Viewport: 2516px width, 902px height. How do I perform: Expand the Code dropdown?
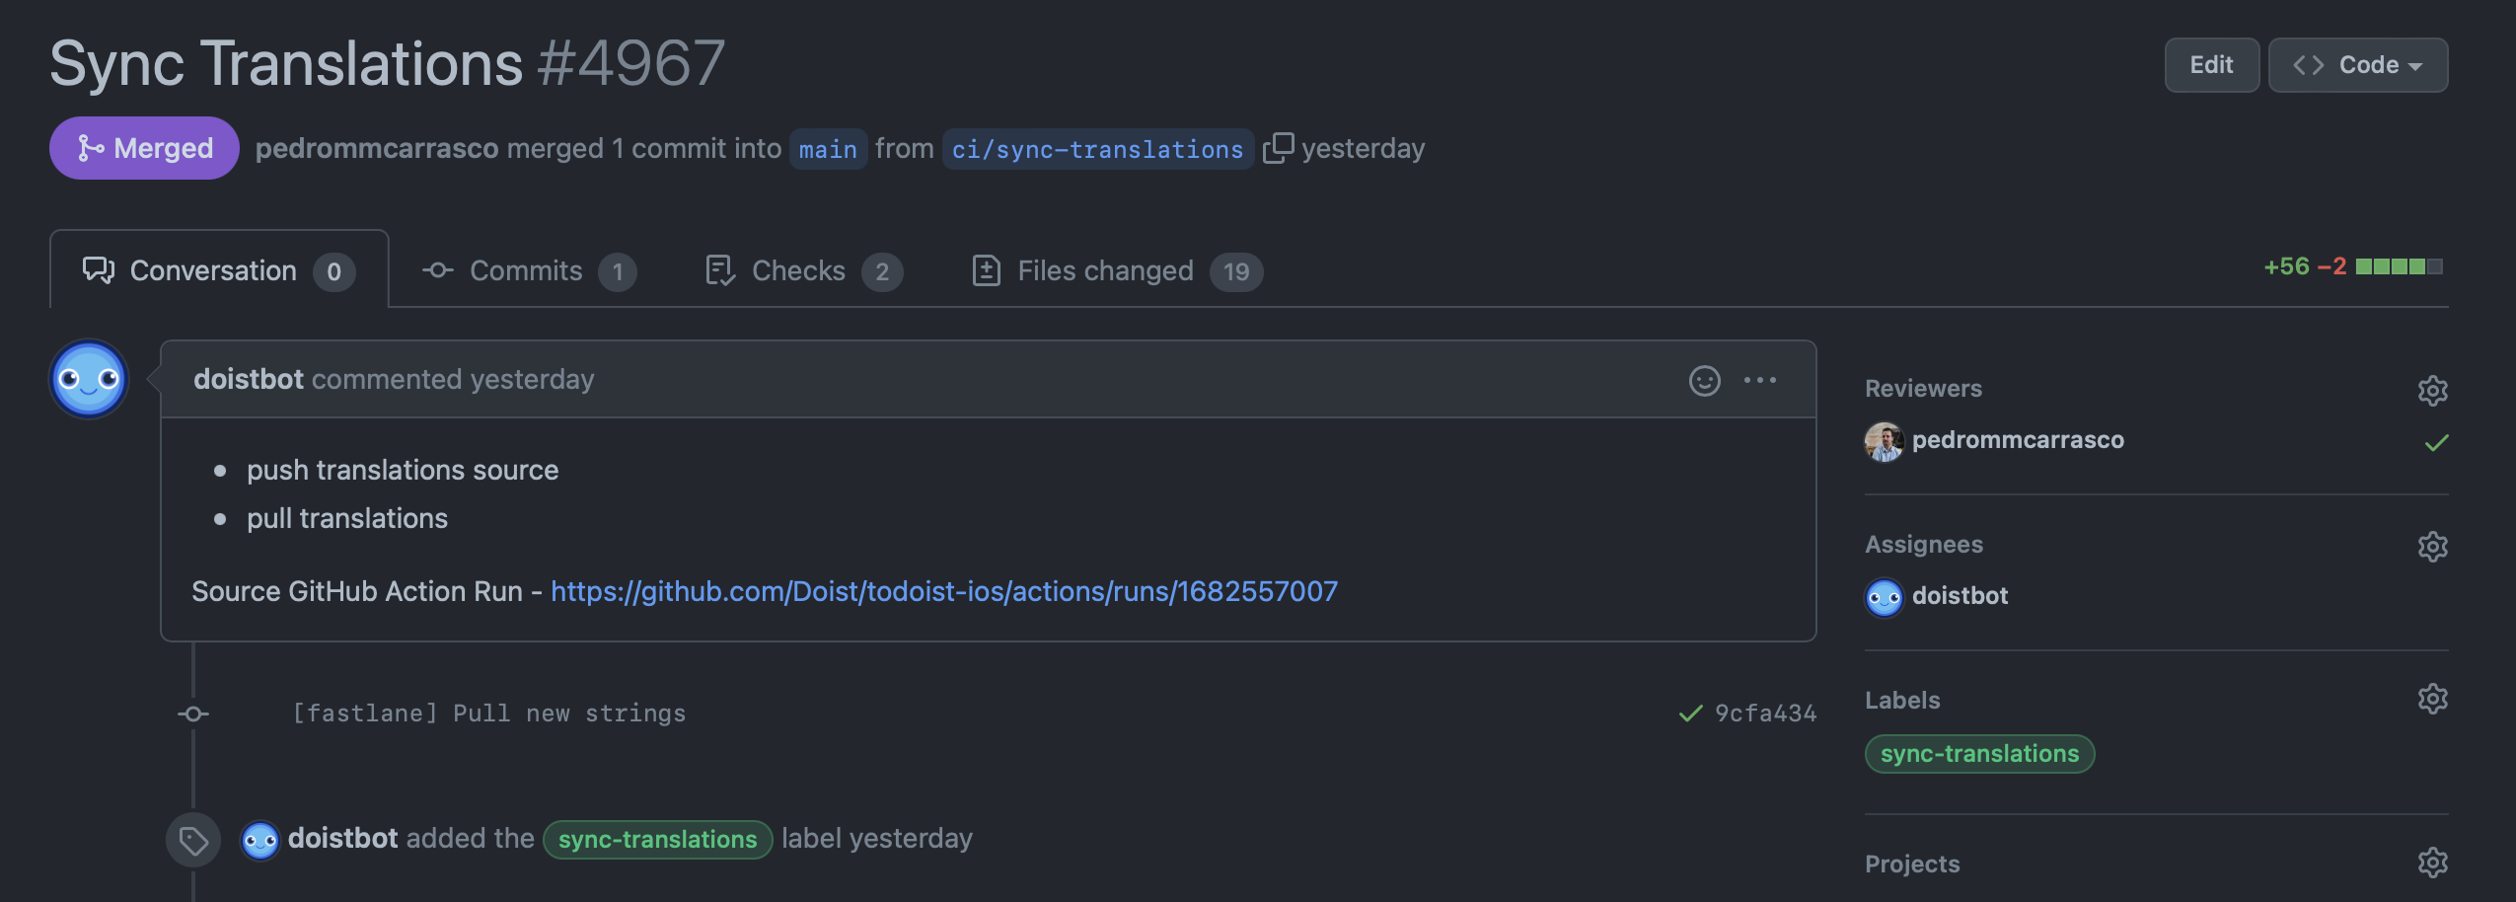(2356, 64)
